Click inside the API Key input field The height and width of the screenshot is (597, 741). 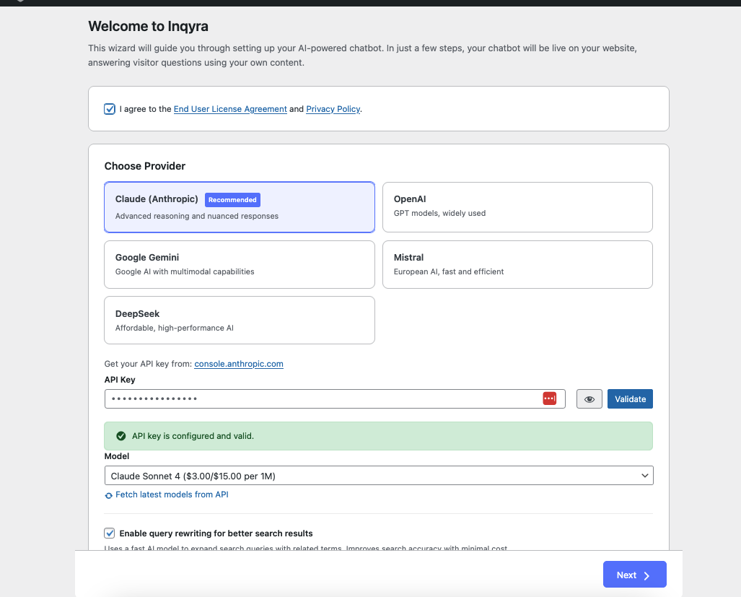click(325, 398)
